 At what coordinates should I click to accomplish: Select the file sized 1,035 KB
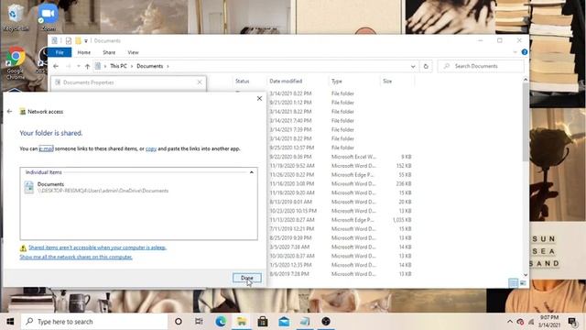click(341, 220)
